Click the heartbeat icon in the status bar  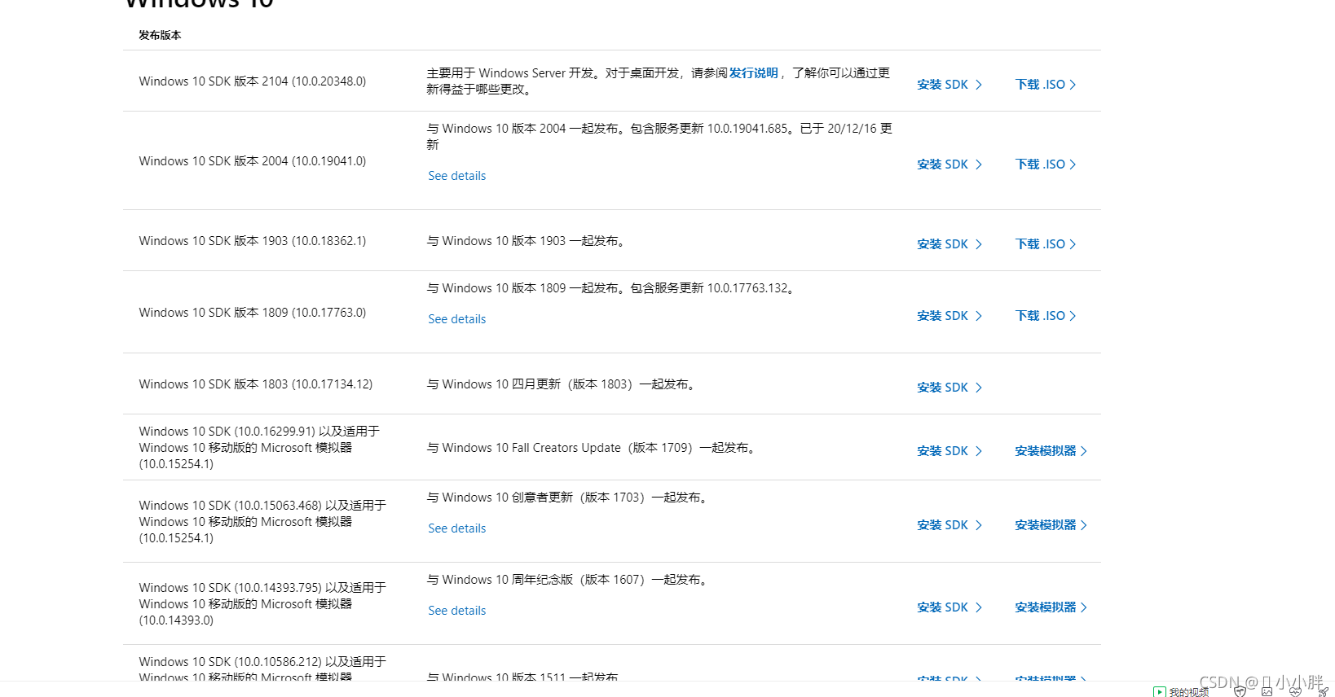tap(1295, 691)
